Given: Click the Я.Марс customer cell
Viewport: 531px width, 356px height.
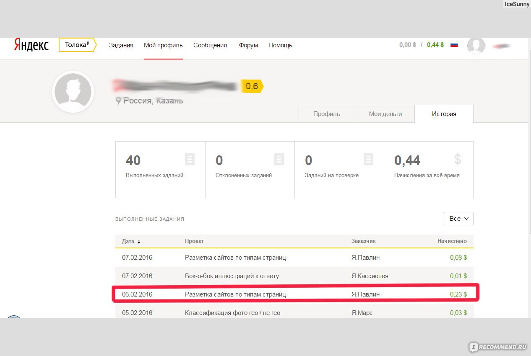Looking at the screenshot, I should (362, 313).
